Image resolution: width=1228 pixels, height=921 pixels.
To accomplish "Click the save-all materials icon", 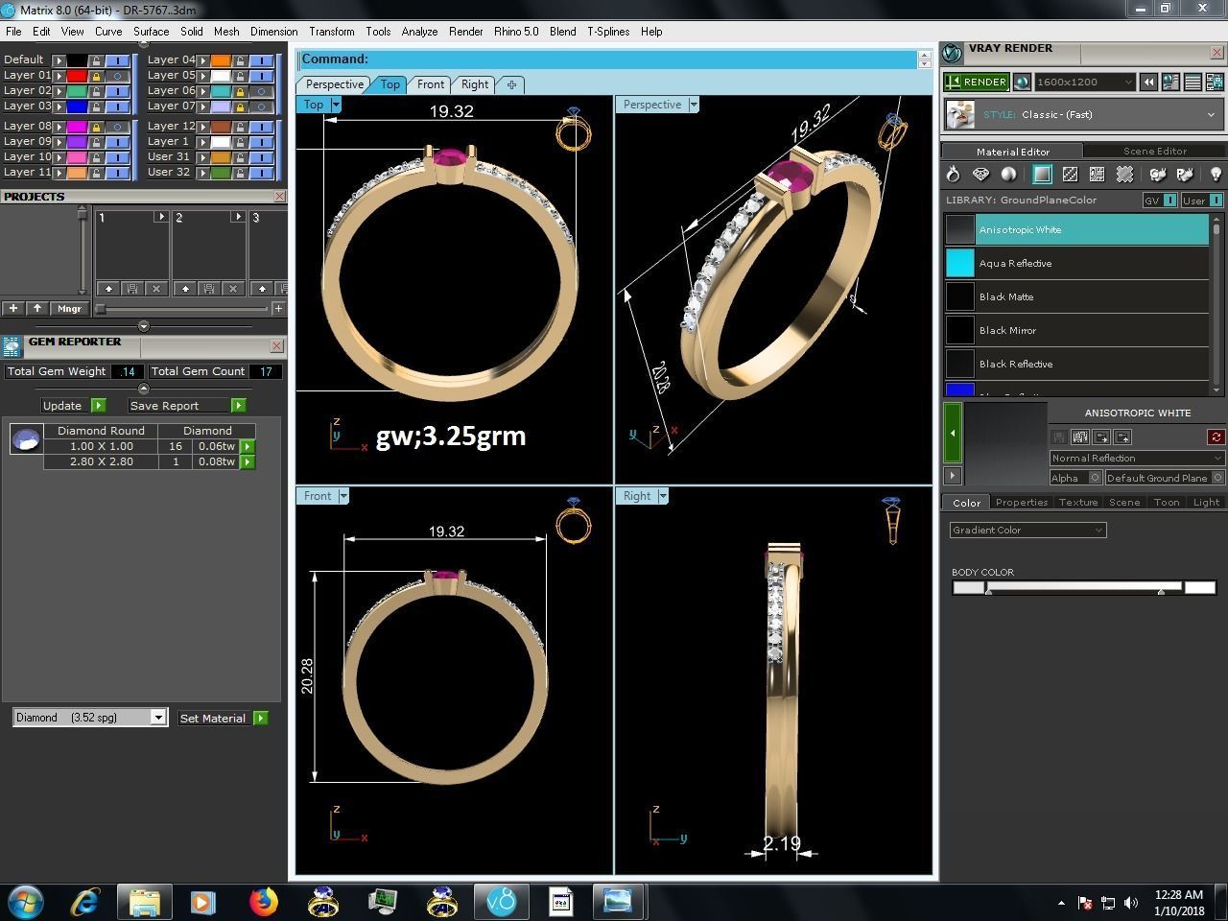I will pyautogui.click(x=1080, y=437).
